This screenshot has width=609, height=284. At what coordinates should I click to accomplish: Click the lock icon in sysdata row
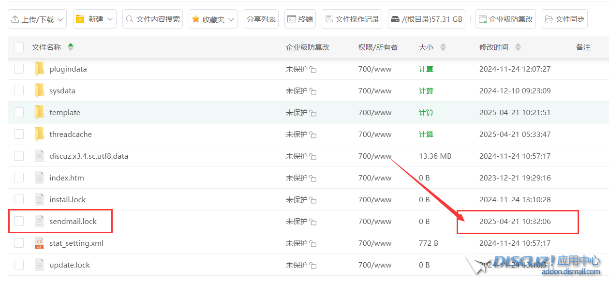(313, 91)
